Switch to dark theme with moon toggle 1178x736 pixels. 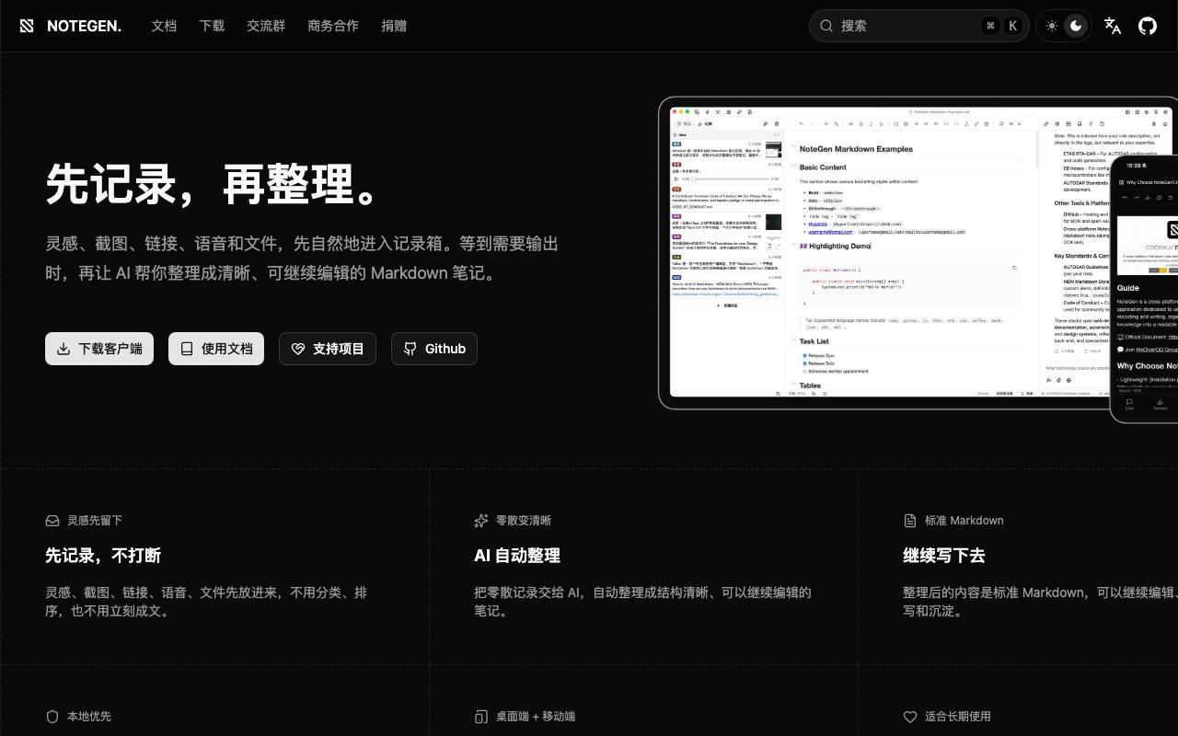[1075, 26]
